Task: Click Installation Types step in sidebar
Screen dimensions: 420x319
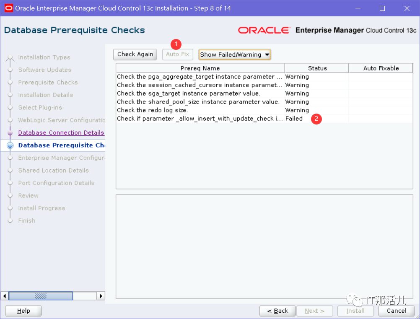Action: (x=44, y=57)
